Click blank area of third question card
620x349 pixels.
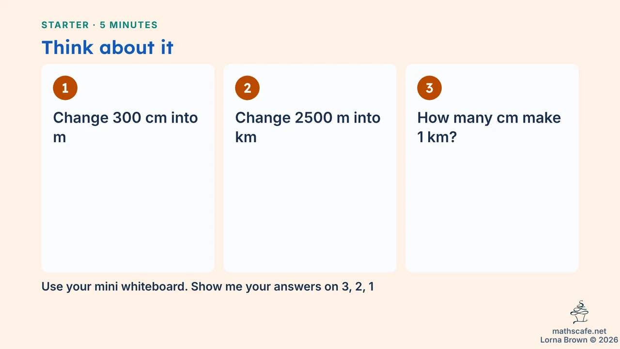[x=492, y=208]
